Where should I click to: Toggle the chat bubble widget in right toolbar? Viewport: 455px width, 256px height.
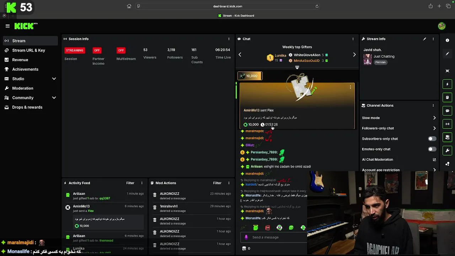tap(448, 111)
